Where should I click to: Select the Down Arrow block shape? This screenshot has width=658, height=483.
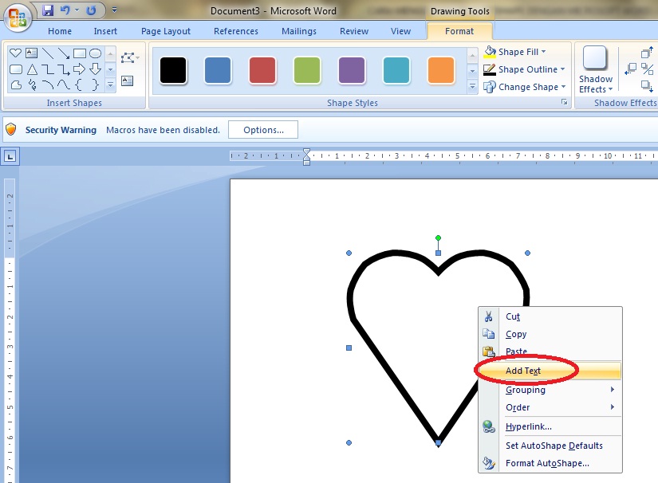96,69
